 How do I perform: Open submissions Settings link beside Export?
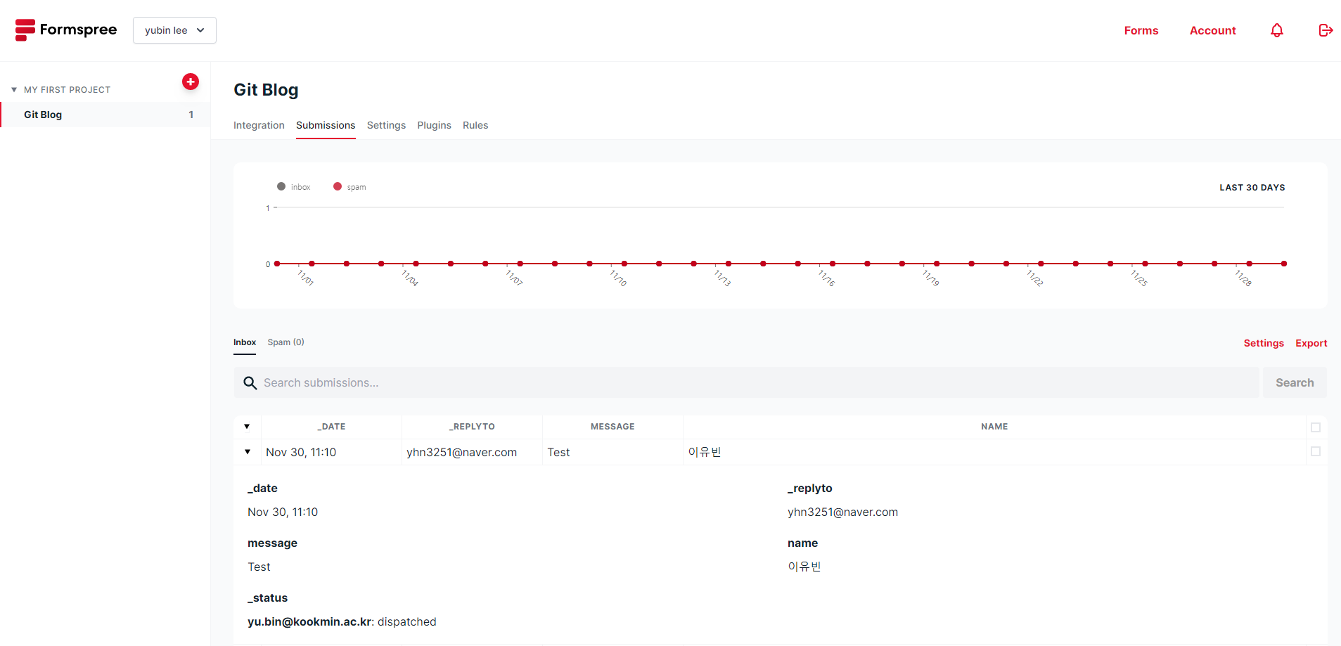coord(1264,343)
